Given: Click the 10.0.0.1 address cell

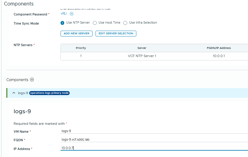Looking at the screenshot, I should click(218, 56).
